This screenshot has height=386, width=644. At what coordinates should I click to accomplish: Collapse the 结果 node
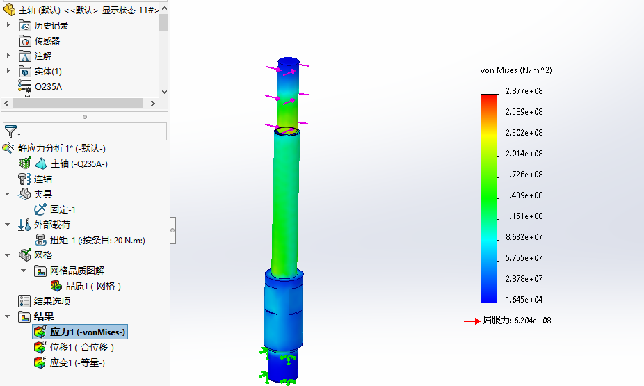click(x=8, y=316)
